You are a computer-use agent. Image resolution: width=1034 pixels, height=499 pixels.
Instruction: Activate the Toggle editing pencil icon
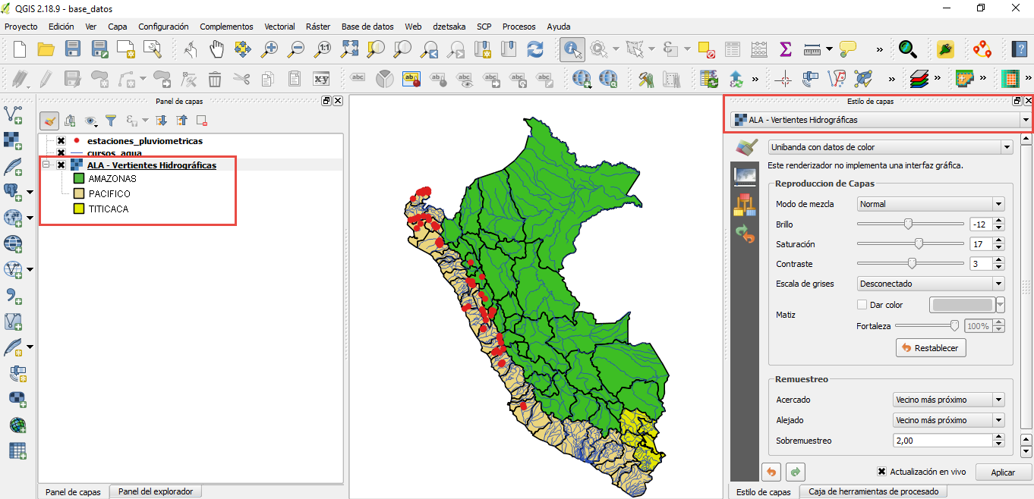(x=46, y=78)
